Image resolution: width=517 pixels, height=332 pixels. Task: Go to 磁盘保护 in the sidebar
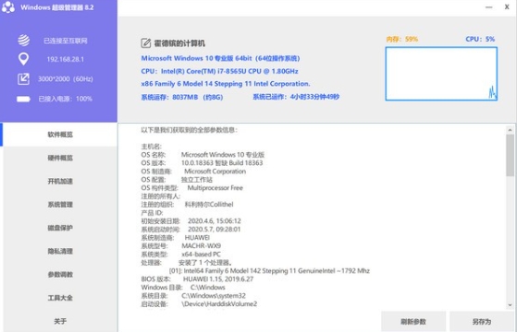coord(60,228)
